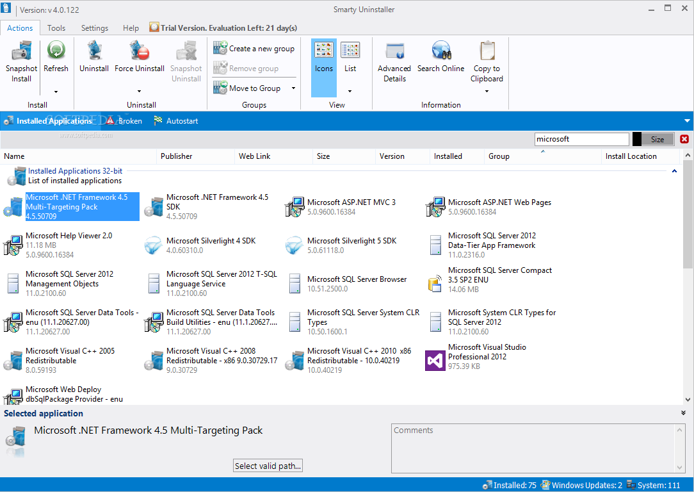
Task: Select Microsoft .NET Framework 4.5 SDK icon
Action: [x=154, y=207]
